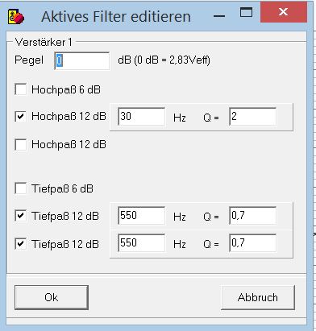Screen dimensions: 316x331
Task: Click the application icon in title bar
Action: [x=16, y=17]
